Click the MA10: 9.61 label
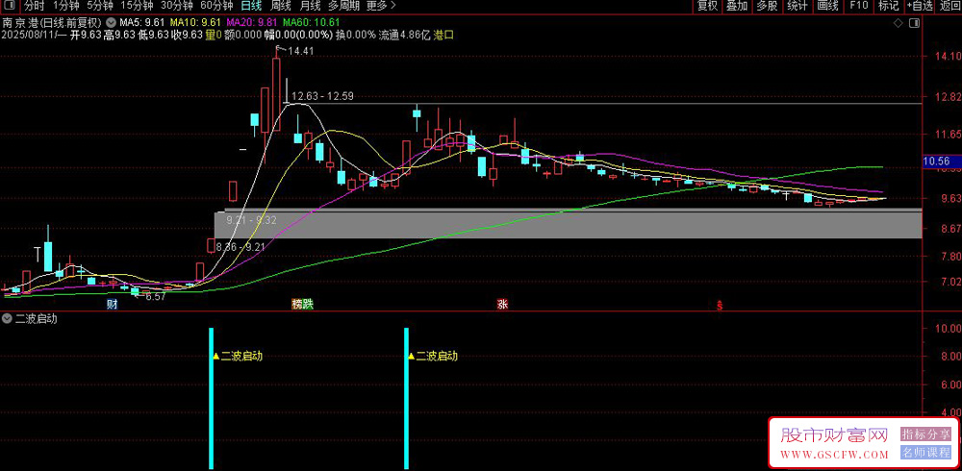 [x=194, y=23]
